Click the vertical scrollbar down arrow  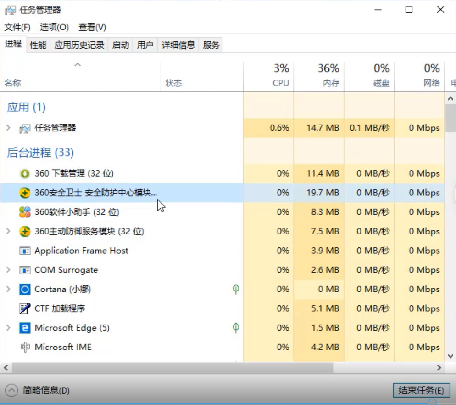450,356
